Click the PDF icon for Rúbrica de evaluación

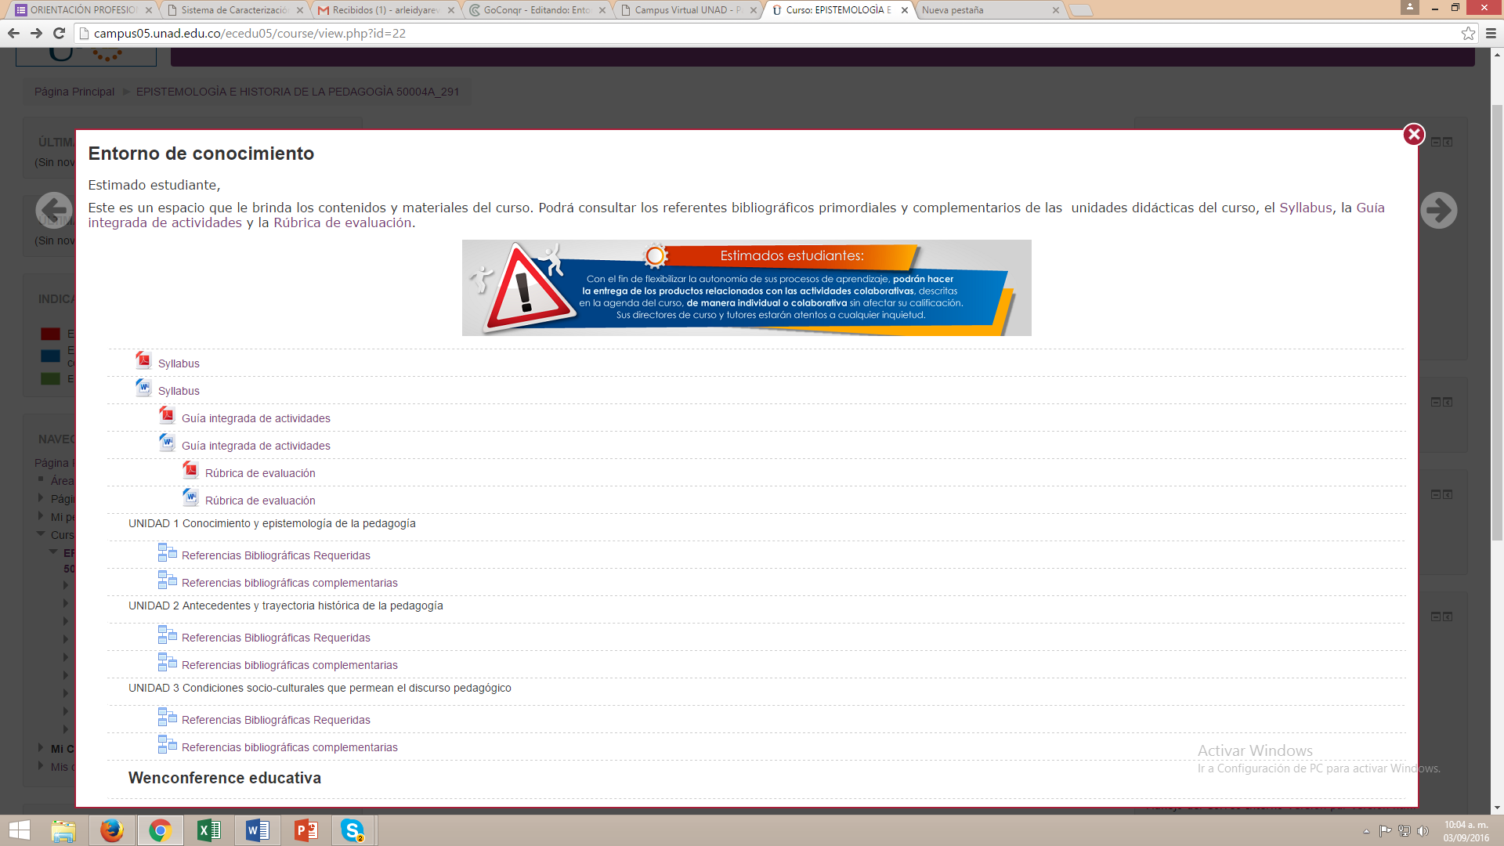(190, 470)
